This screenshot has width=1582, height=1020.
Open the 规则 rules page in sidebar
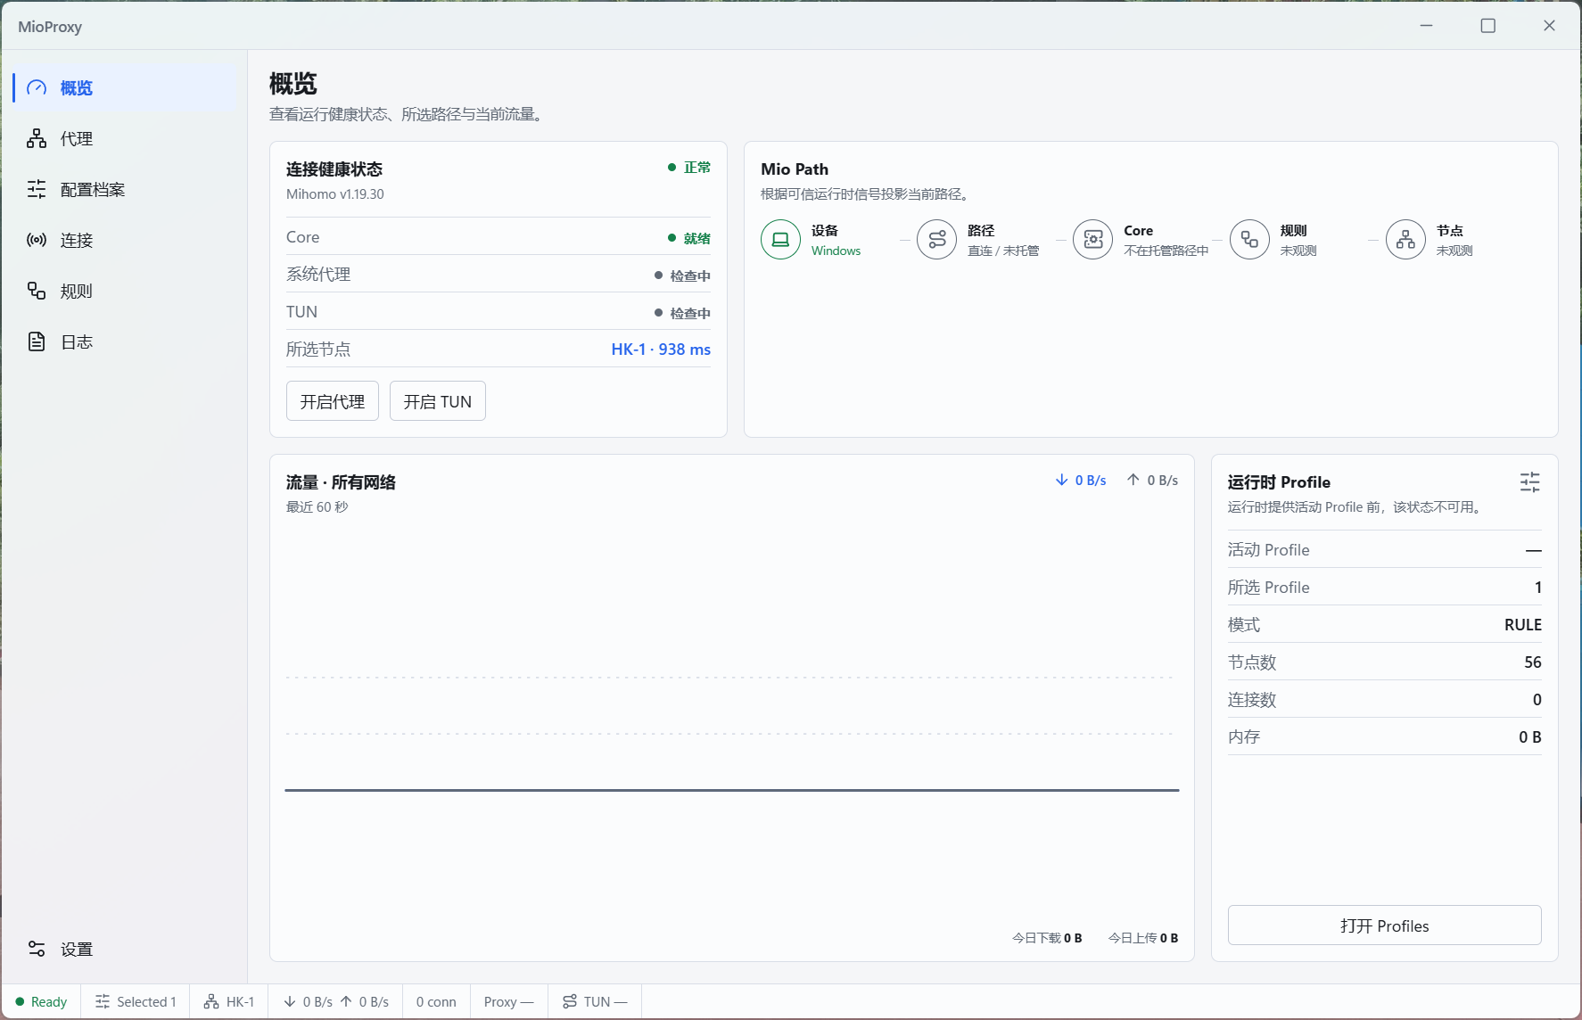(126, 291)
